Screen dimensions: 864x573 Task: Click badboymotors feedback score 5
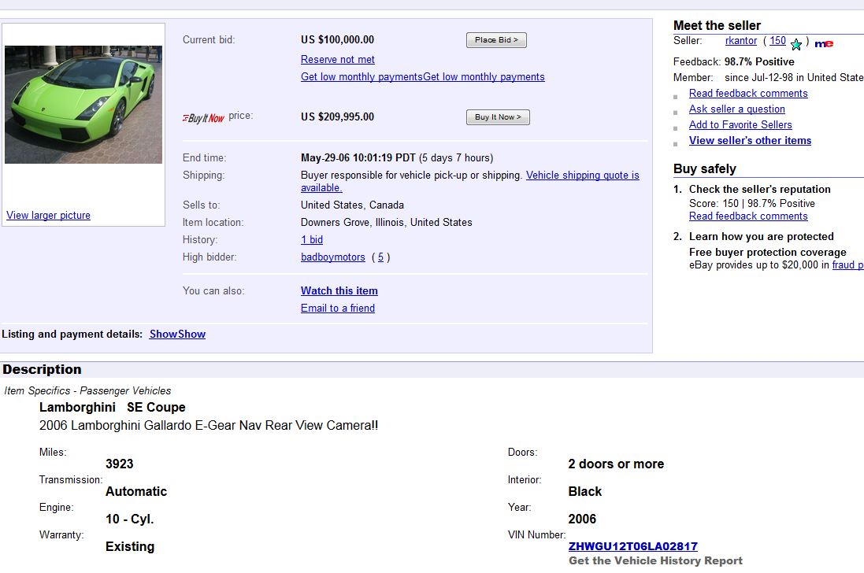(x=380, y=257)
